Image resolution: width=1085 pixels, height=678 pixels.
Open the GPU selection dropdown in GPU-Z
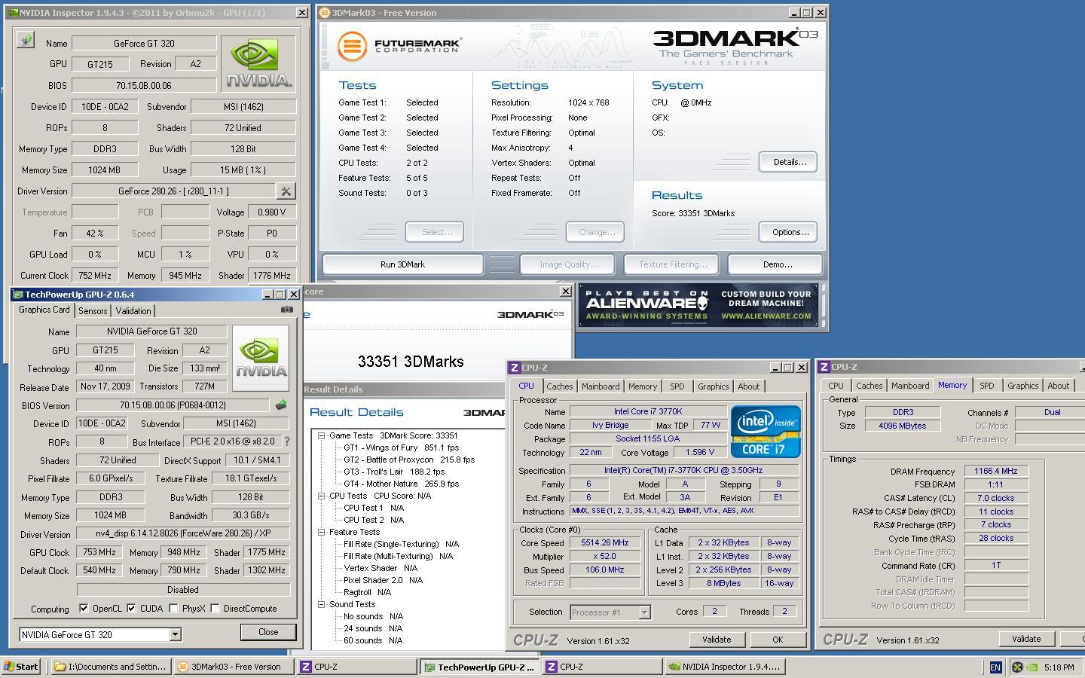(175, 634)
